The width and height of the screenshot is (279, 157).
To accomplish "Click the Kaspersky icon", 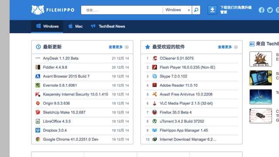I will tap(38, 94).
